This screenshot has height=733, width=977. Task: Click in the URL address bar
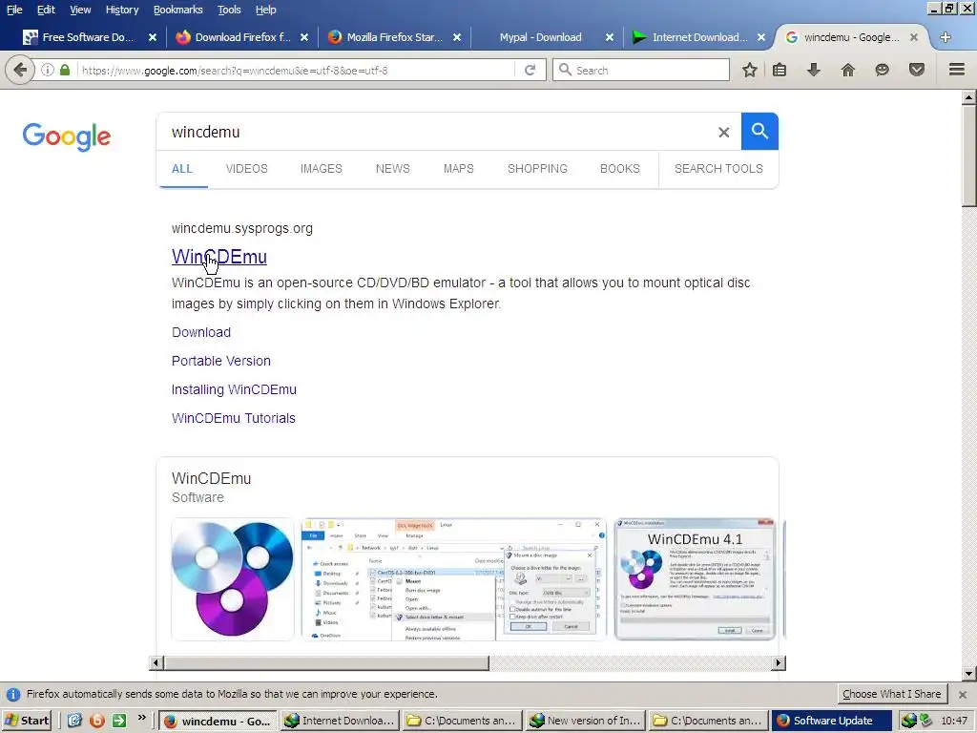click(x=296, y=70)
